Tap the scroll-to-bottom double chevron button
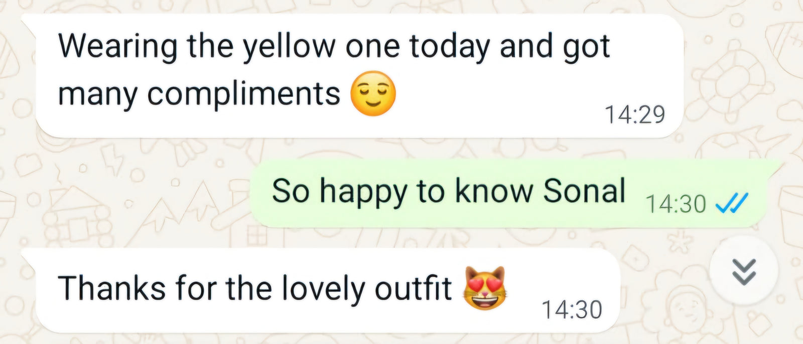The image size is (803, 344). [x=744, y=271]
